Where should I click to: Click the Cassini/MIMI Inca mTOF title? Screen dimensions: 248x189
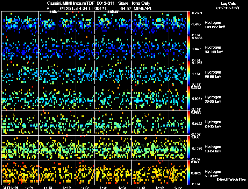click(x=71, y=3)
